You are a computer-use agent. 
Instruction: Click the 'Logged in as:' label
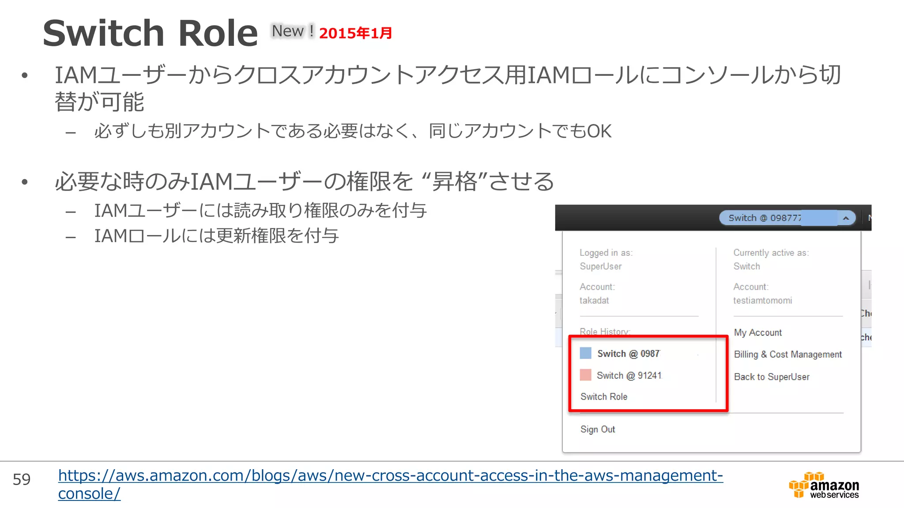606,253
